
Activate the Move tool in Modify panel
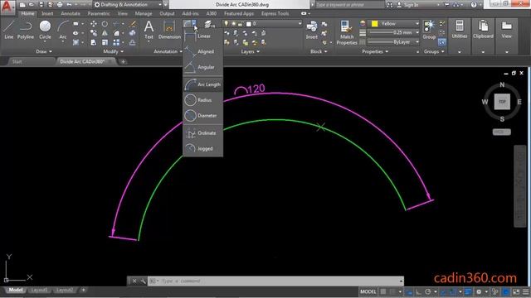[x=93, y=24]
